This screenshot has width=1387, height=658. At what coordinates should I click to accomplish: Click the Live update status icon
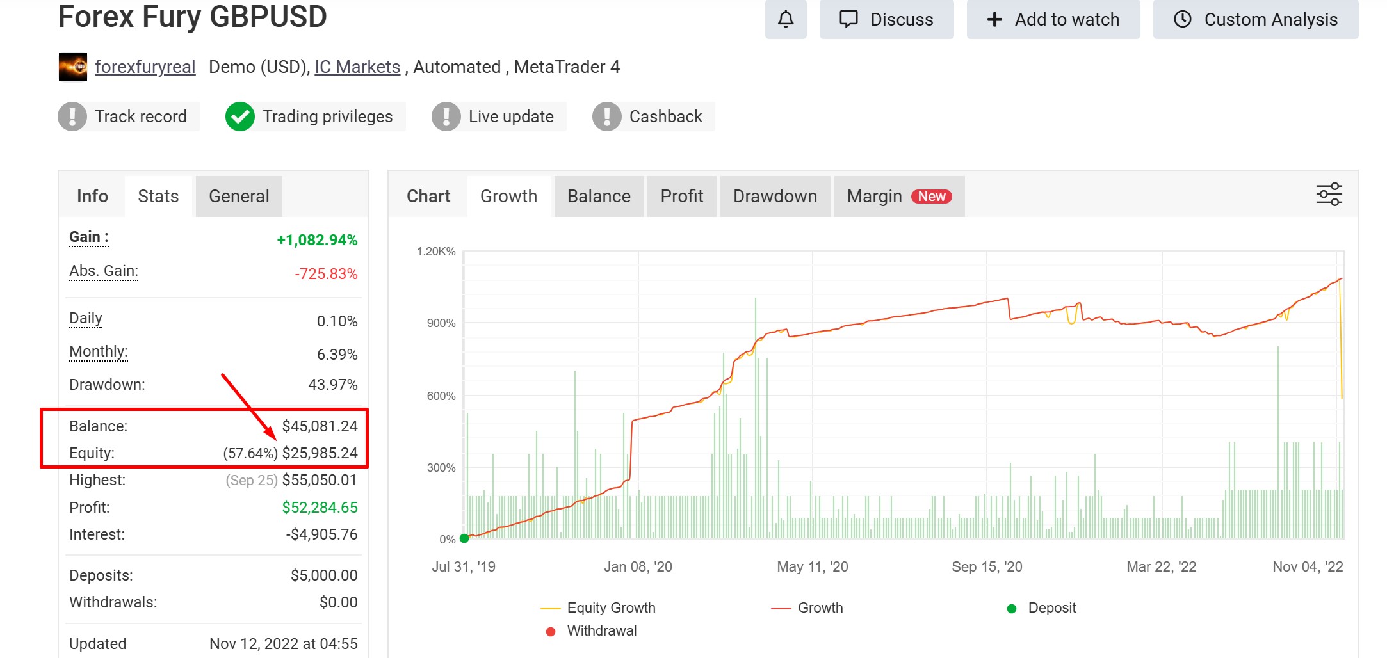click(448, 116)
